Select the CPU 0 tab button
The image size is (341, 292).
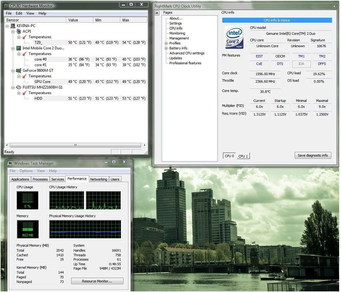tap(229, 156)
